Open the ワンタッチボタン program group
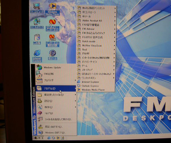The height and width of the screenshot is (143, 171). tap(96, 78)
